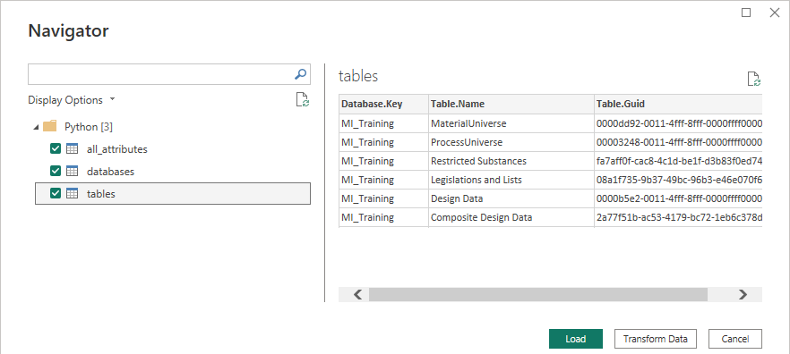This screenshot has width=790, height=354.
Task: Click the Database.Key column header
Action: point(384,104)
